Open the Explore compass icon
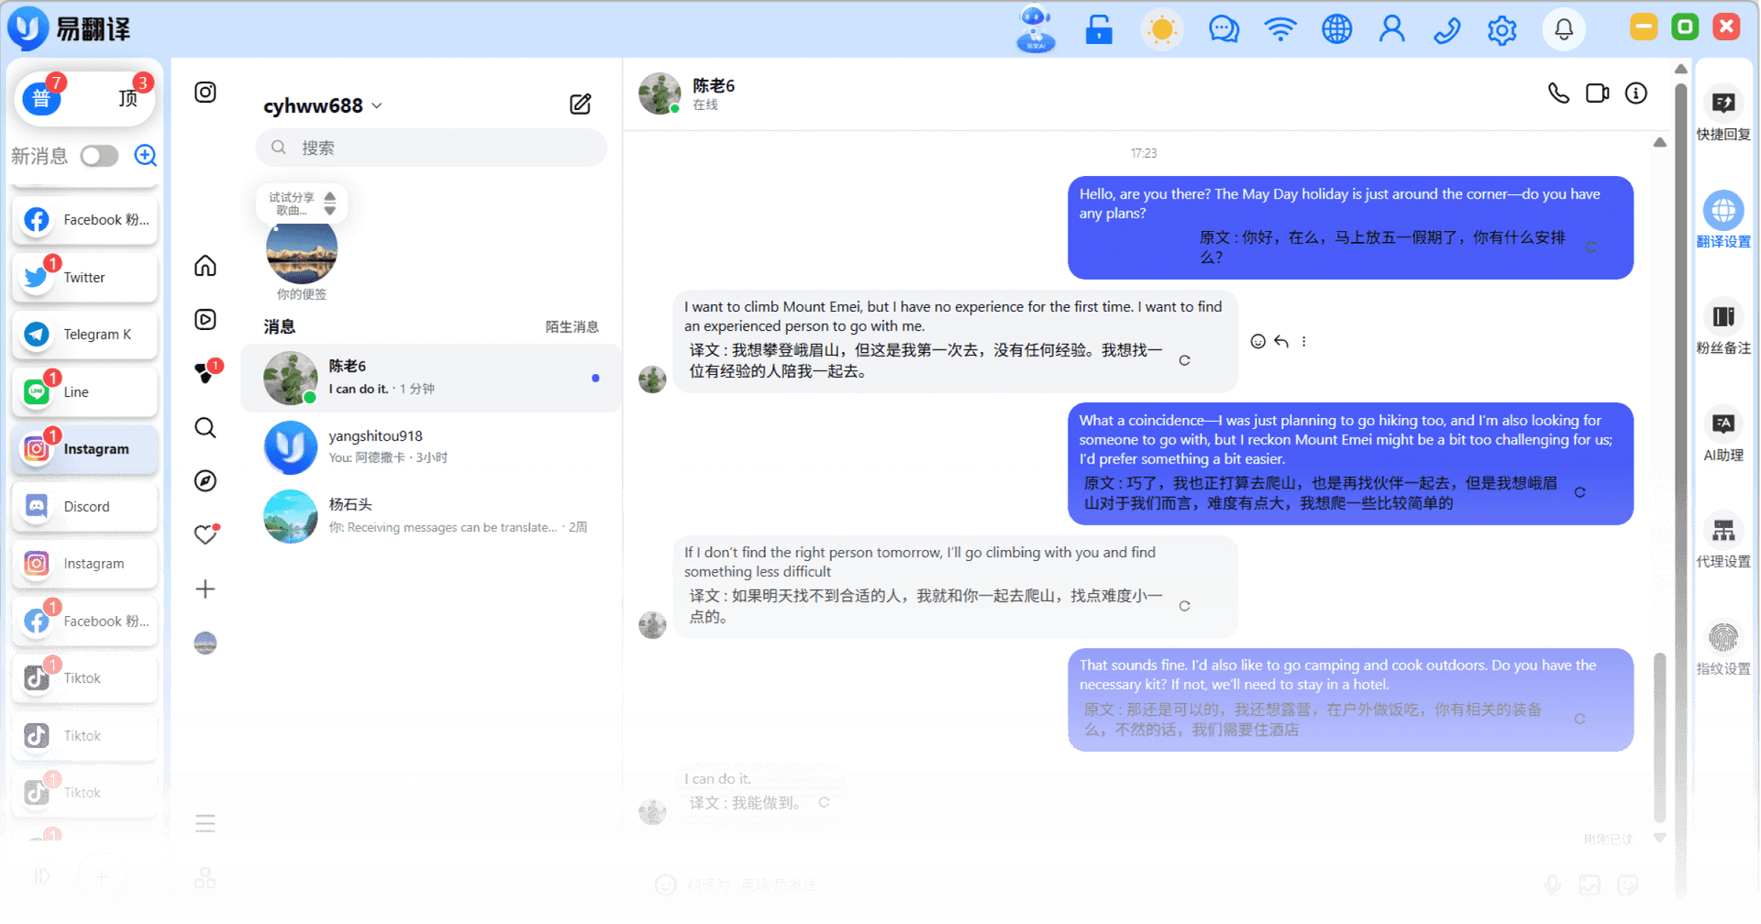 (205, 481)
